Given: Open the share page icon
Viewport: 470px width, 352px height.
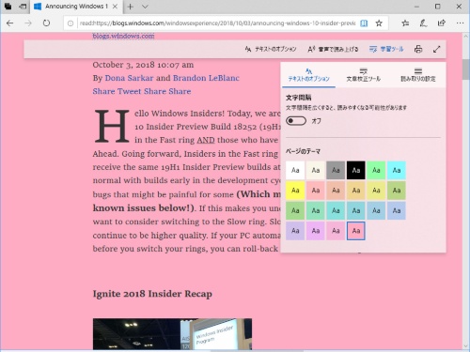Looking at the screenshot, I should coord(442,23).
